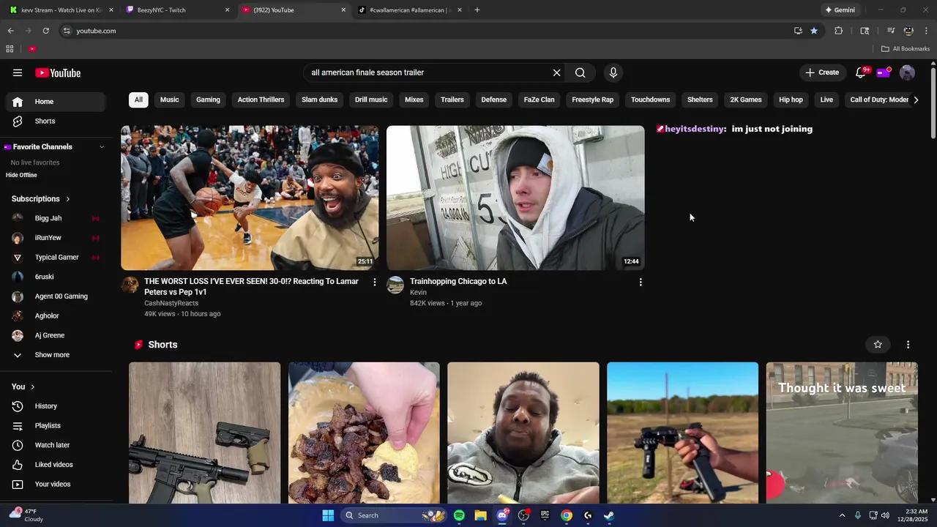Select the 2K Games filter chip
Image resolution: width=937 pixels, height=527 pixels.
click(746, 100)
